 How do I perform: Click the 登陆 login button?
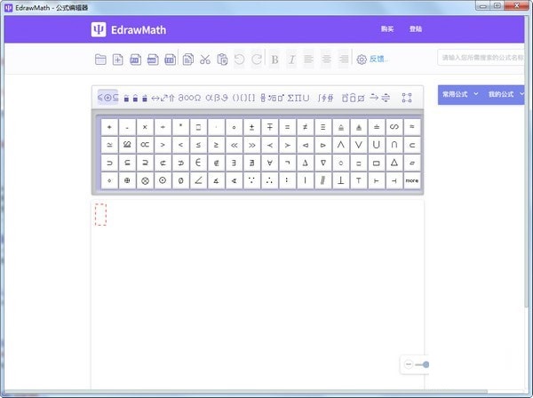pos(416,29)
